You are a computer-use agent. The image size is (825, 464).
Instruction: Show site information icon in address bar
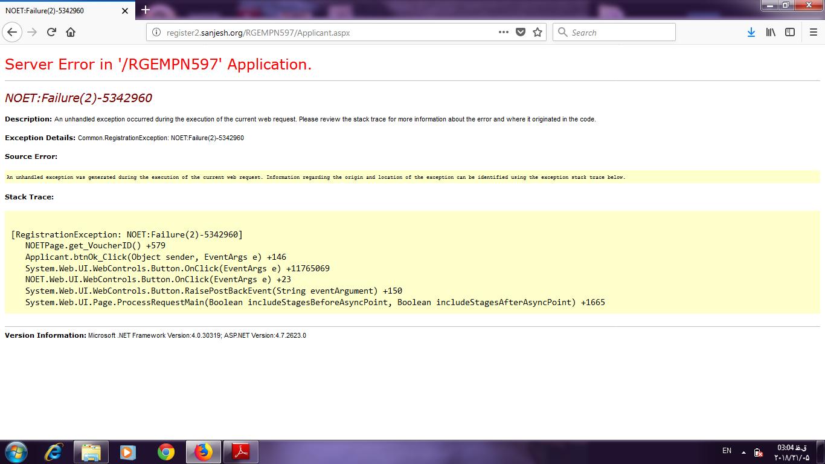156,33
